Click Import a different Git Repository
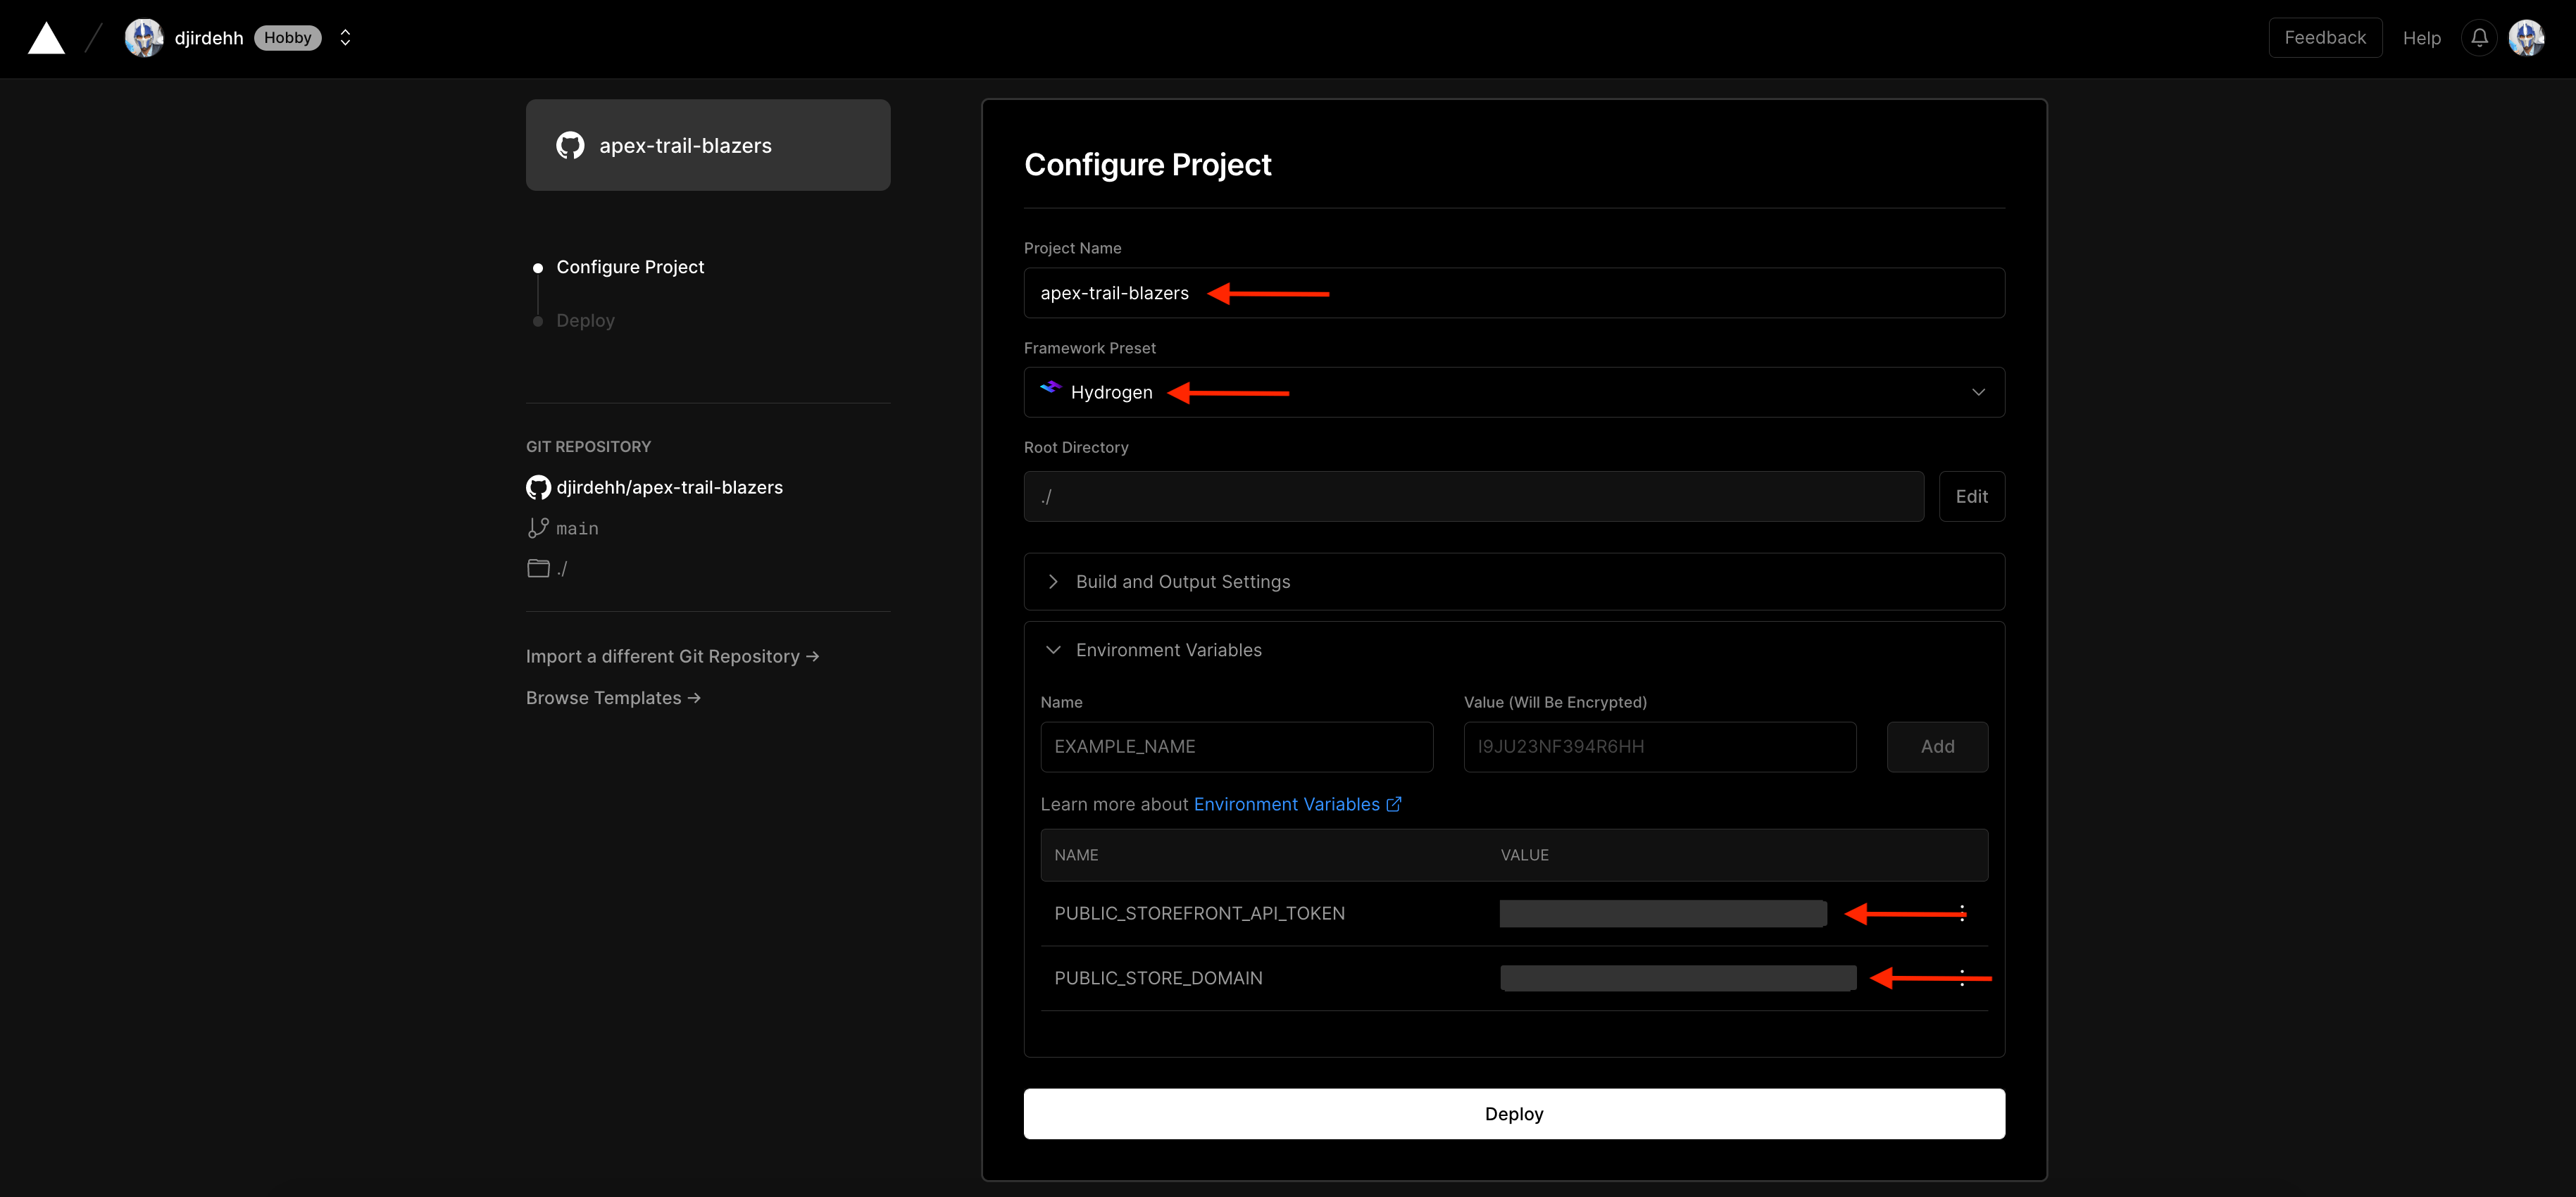 point(672,656)
